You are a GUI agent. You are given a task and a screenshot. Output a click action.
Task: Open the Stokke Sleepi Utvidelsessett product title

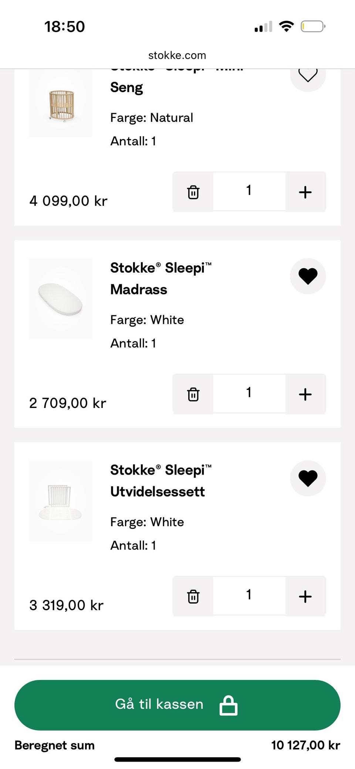point(160,480)
